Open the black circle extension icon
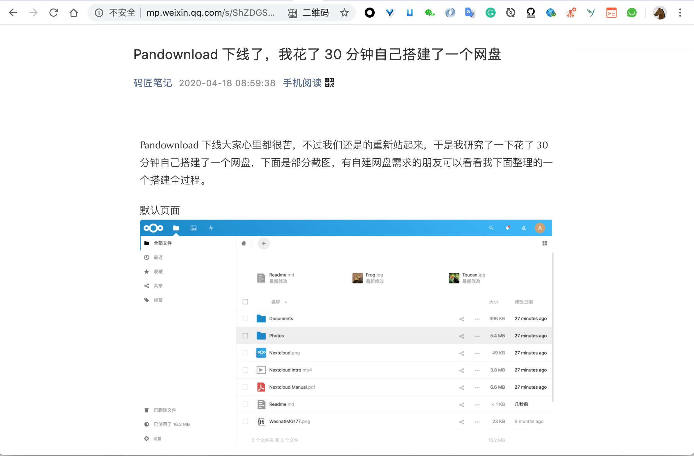 (x=370, y=13)
